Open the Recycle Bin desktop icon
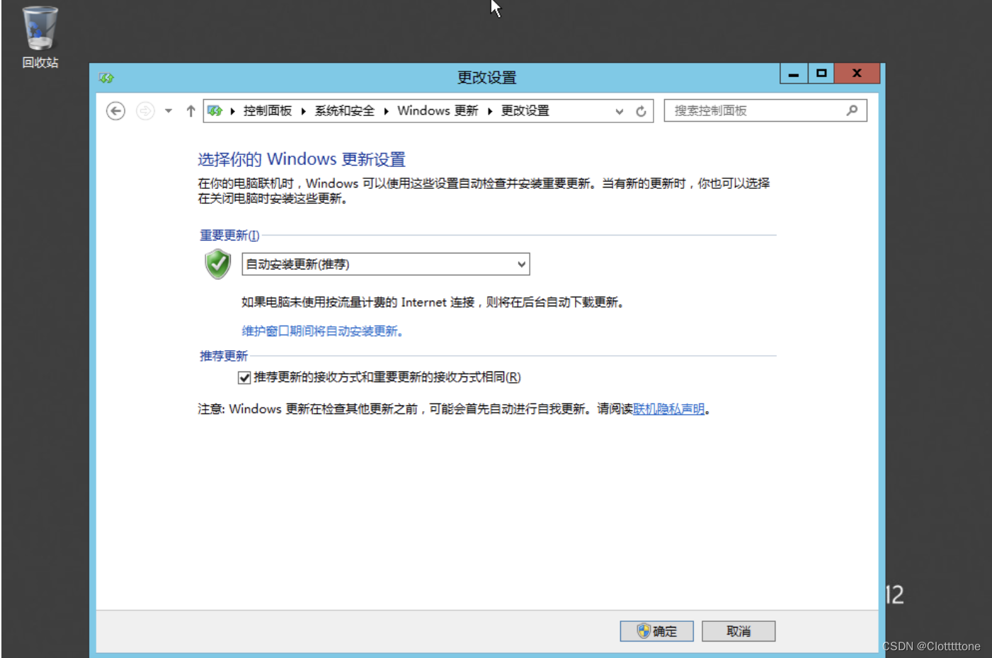The image size is (992, 658). 40,38
